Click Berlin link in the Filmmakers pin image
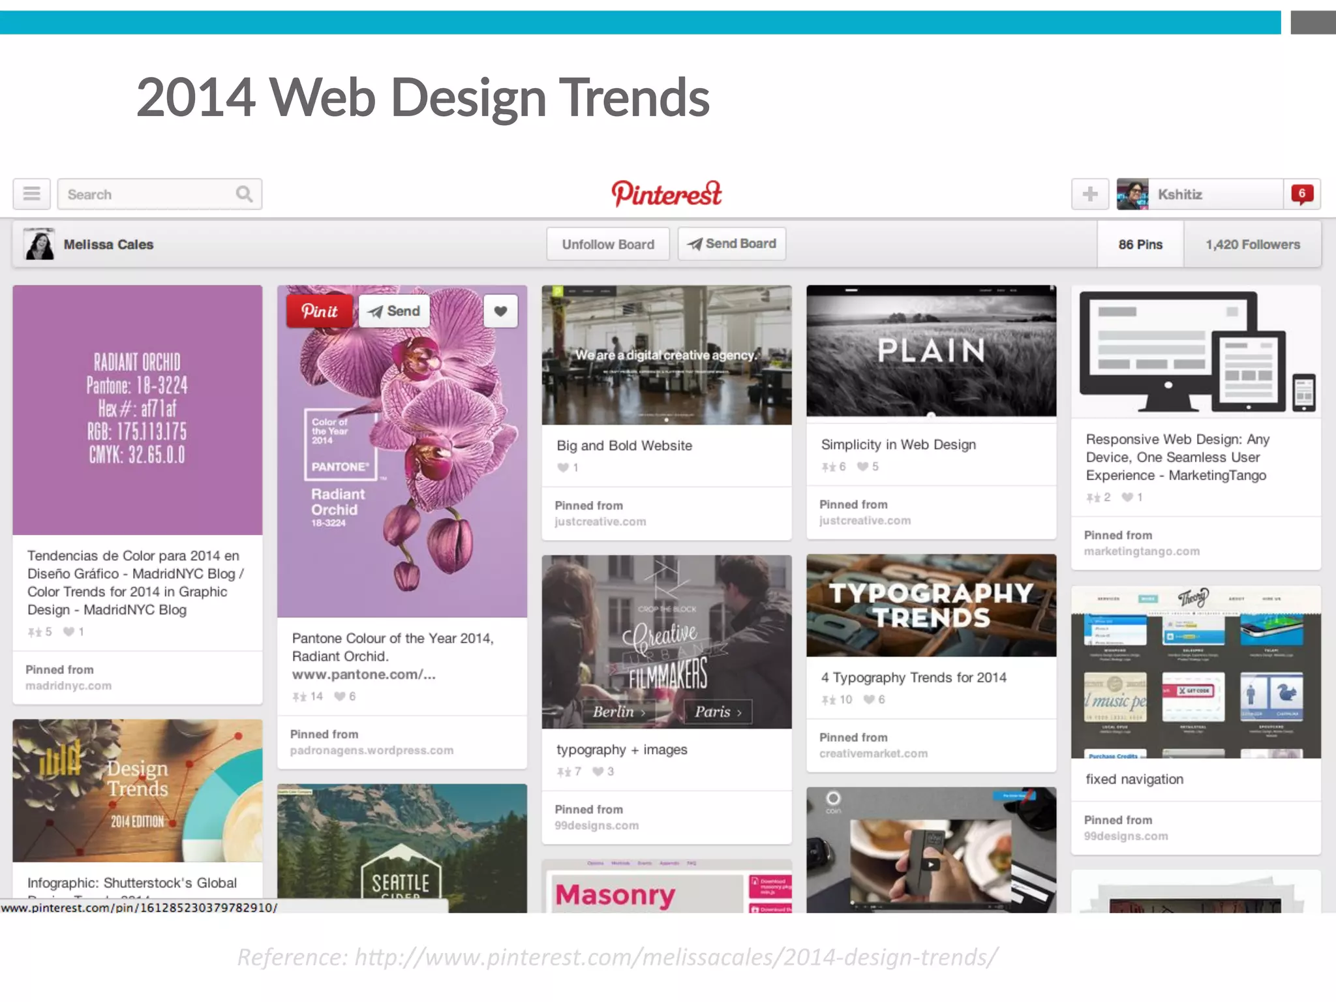The width and height of the screenshot is (1336, 1002). 620,712
